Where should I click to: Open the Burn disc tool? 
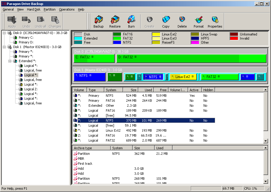[x=131, y=22]
